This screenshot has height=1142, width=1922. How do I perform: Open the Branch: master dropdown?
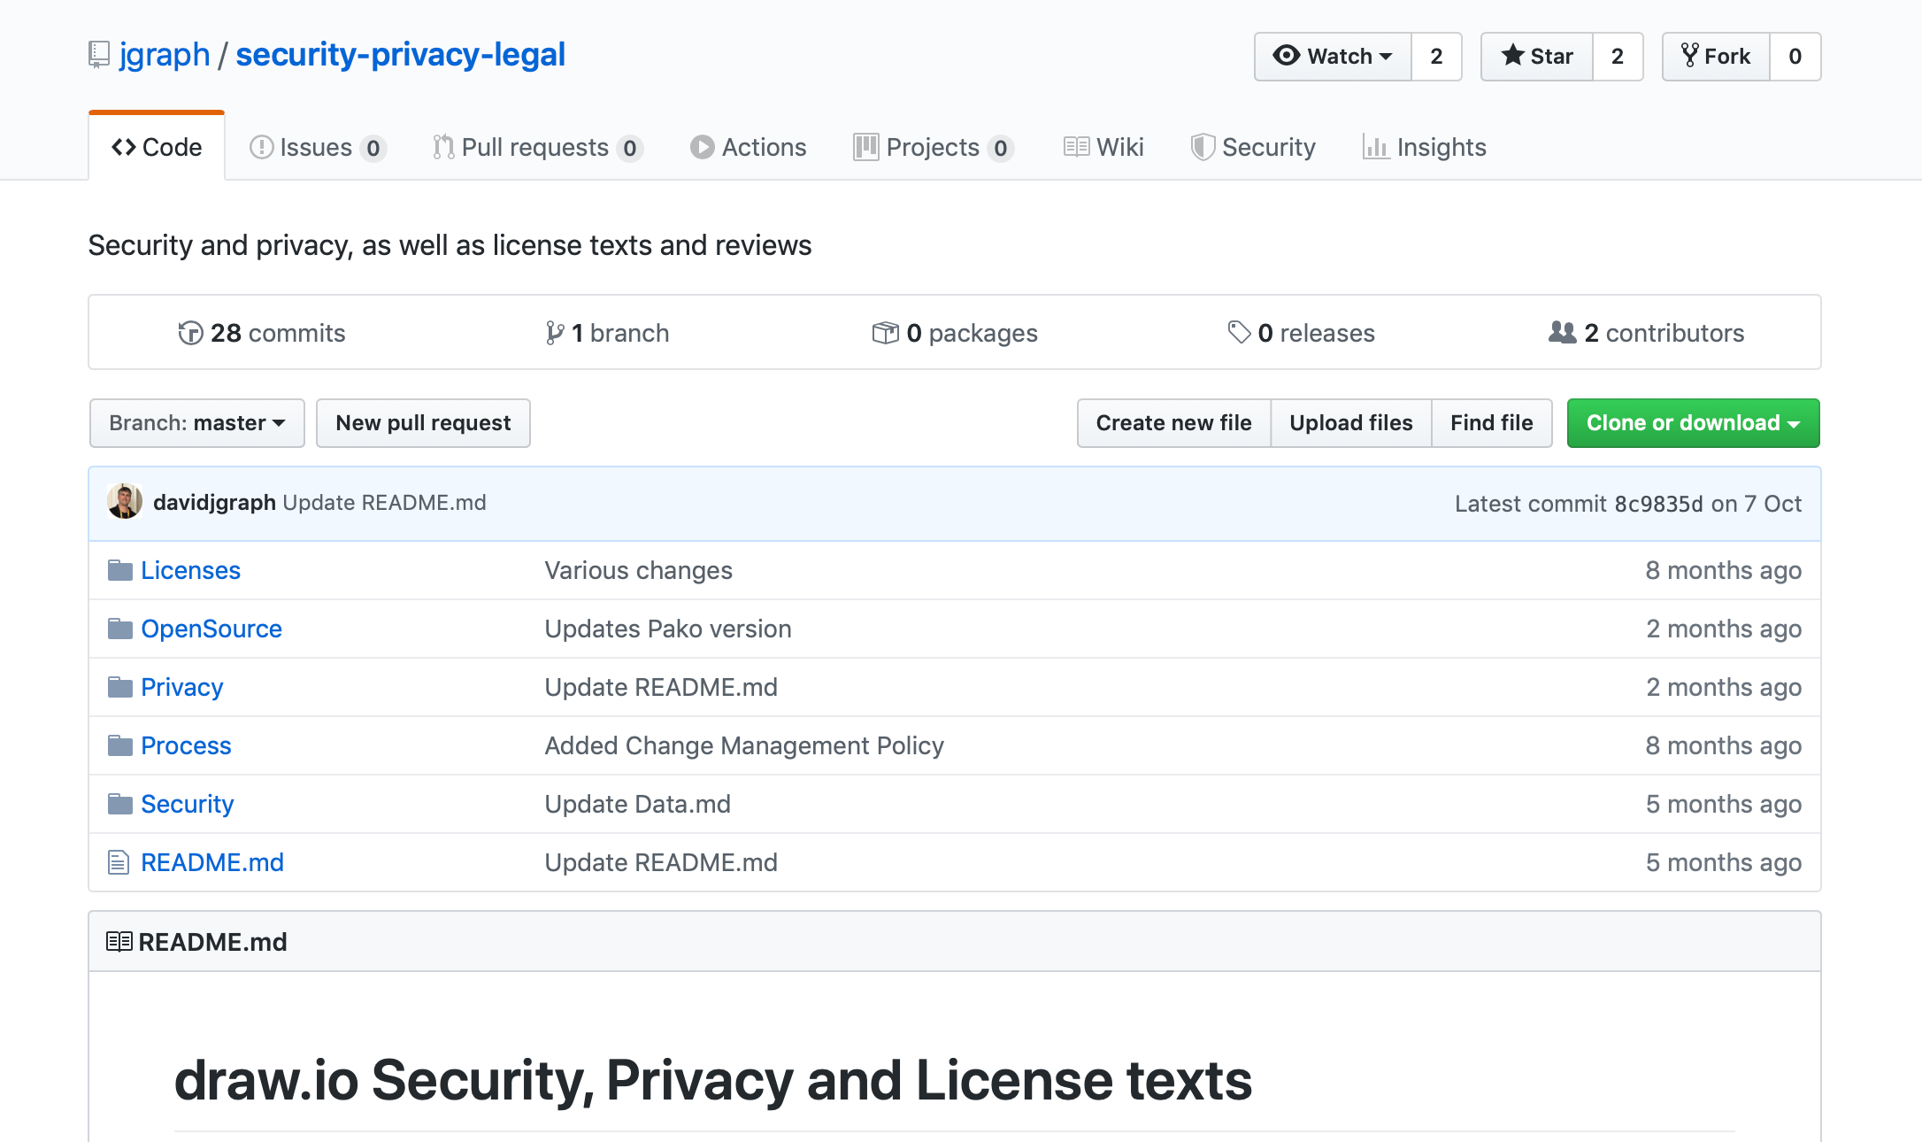[x=196, y=422]
